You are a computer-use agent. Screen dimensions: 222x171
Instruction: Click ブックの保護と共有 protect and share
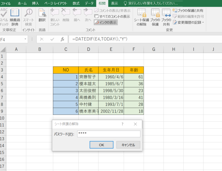click(x=188, y=10)
